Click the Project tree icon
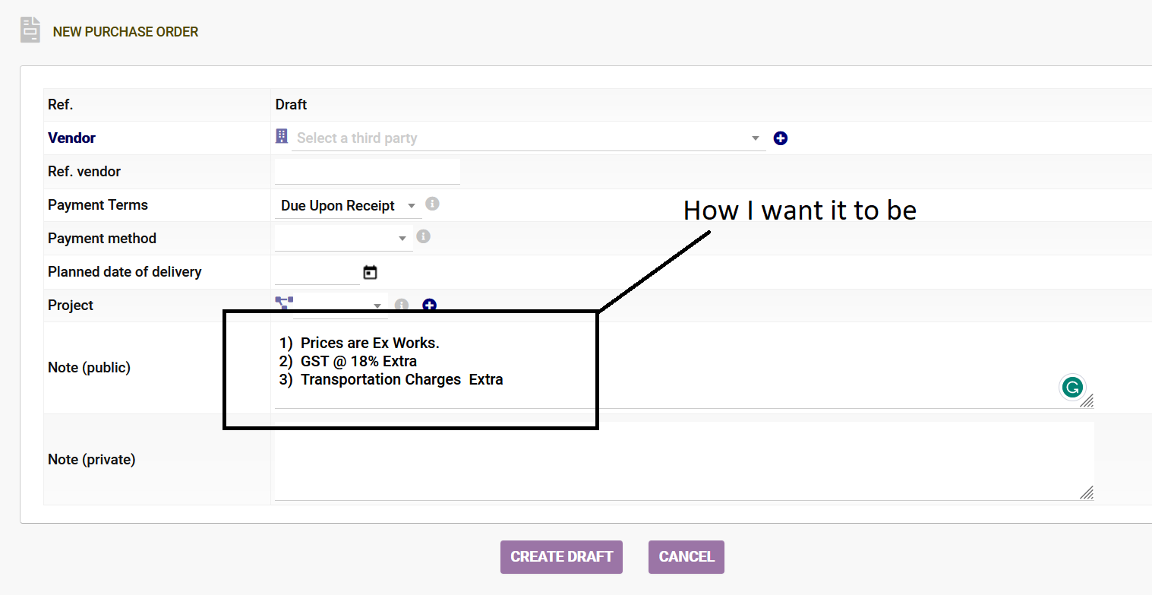 (x=284, y=302)
